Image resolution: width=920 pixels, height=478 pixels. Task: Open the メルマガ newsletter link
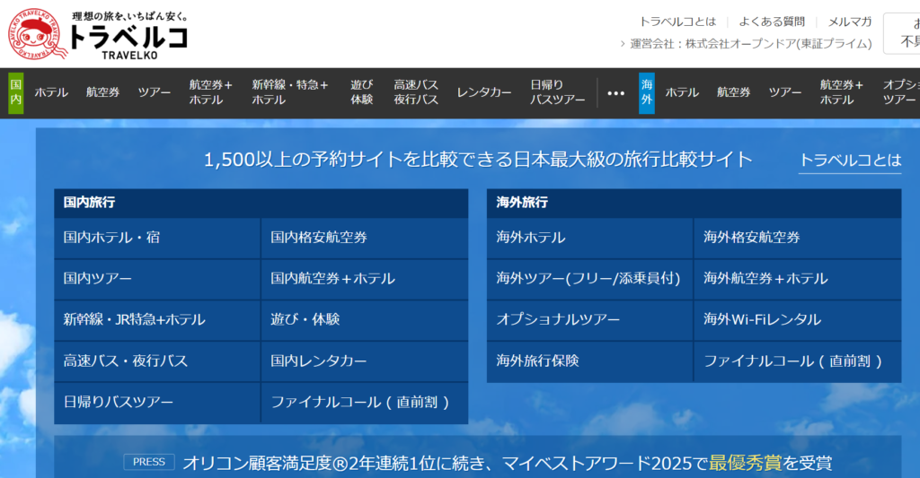849,22
